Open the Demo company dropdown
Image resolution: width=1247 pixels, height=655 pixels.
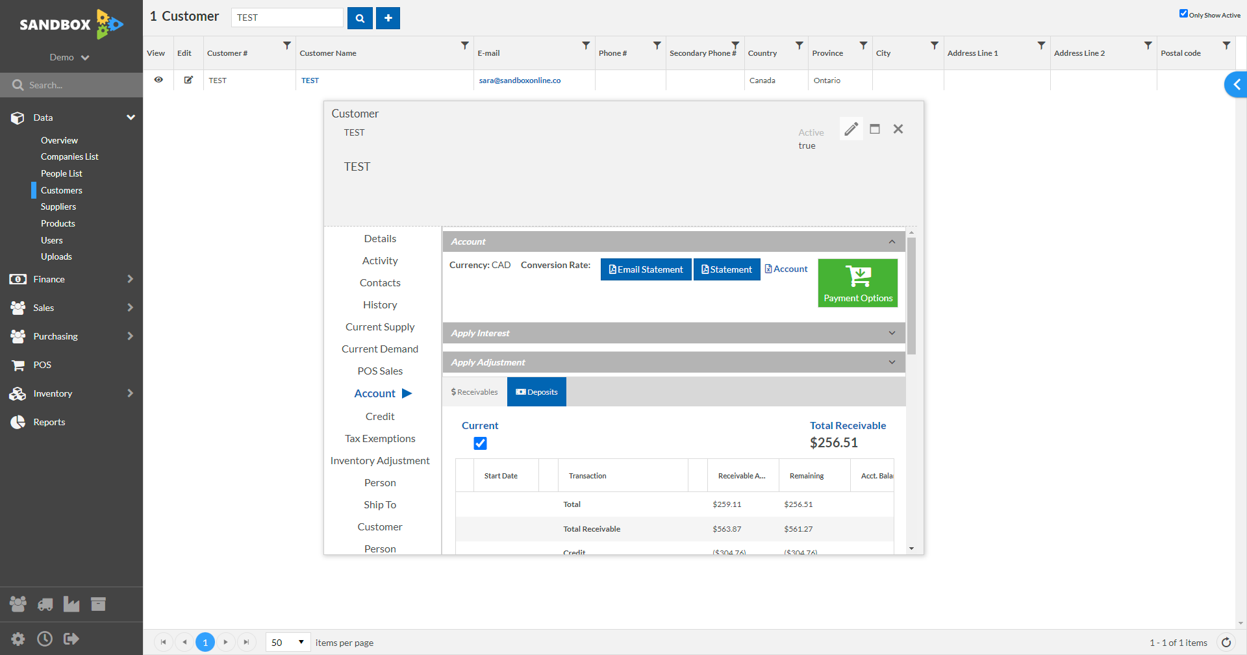coord(69,57)
